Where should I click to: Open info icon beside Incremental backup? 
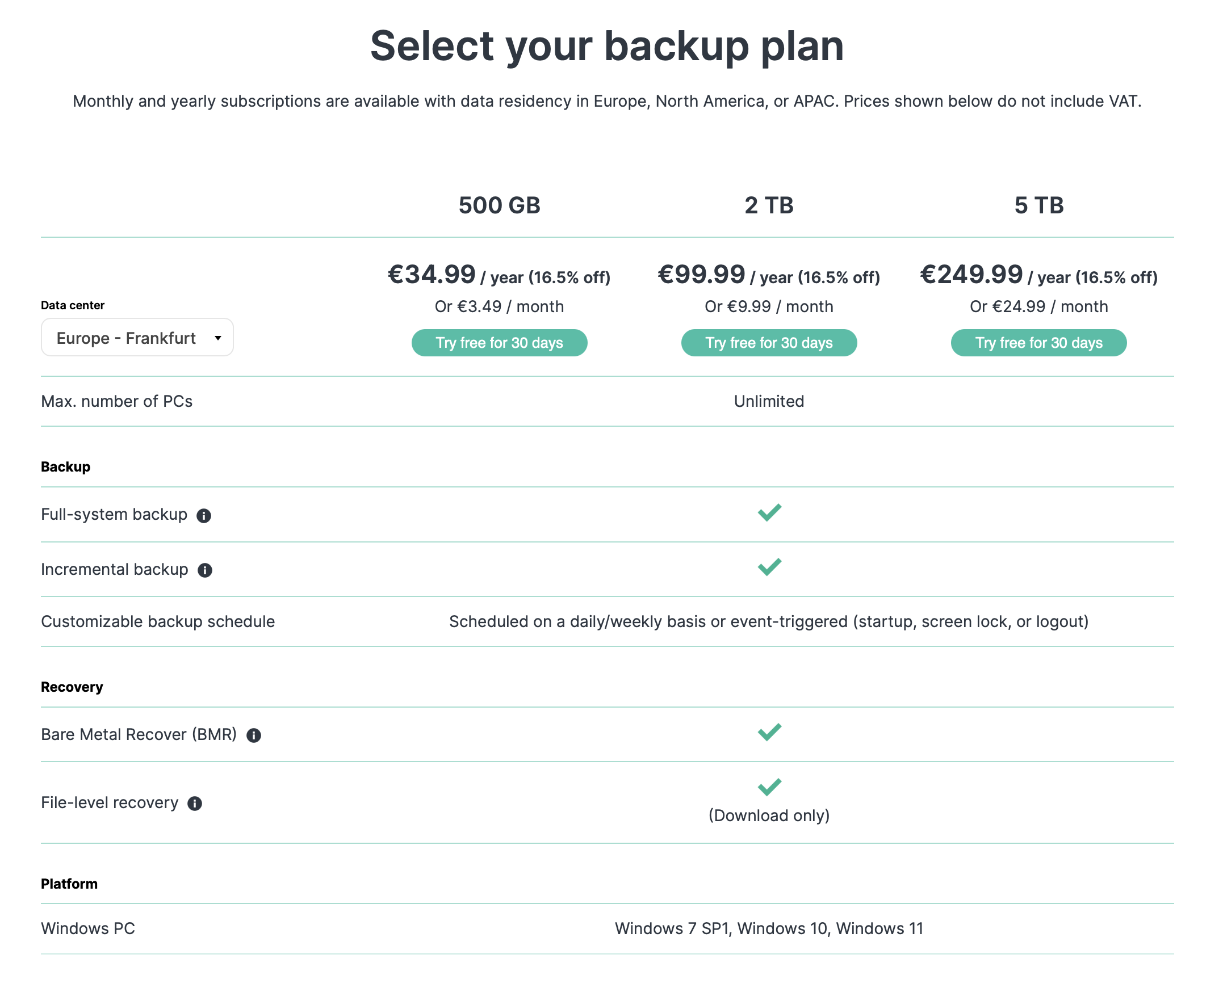click(205, 570)
